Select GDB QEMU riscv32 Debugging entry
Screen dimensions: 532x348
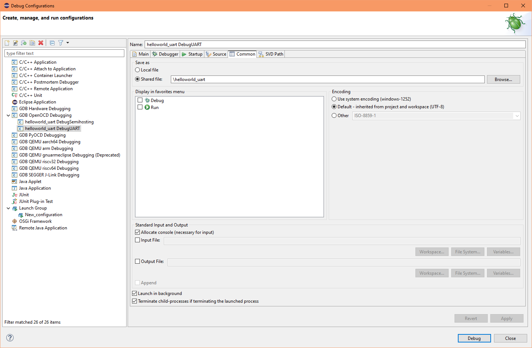tap(49, 162)
